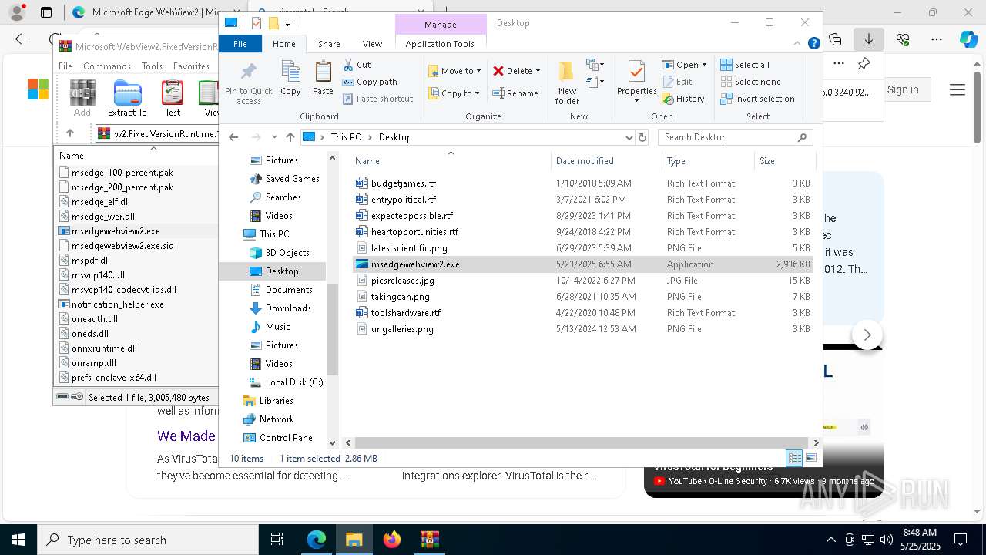This screenshot has width=986, height=555.
Task: Switch to large icons view in status bar
Action: 810,458
